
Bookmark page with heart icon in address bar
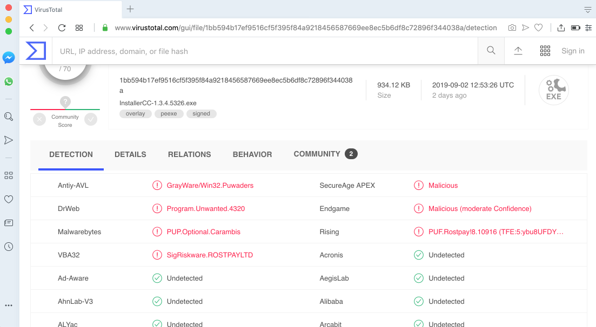click(539, 28)
